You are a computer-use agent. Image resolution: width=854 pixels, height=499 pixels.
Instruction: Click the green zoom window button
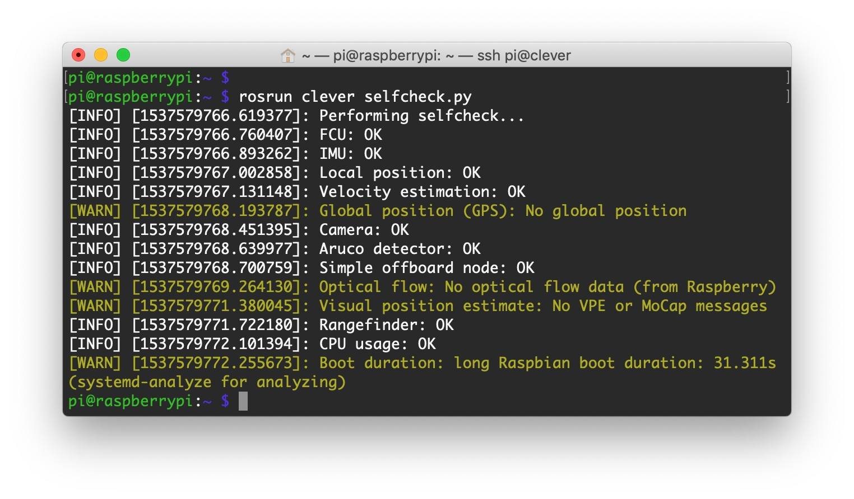coord(123,55)
